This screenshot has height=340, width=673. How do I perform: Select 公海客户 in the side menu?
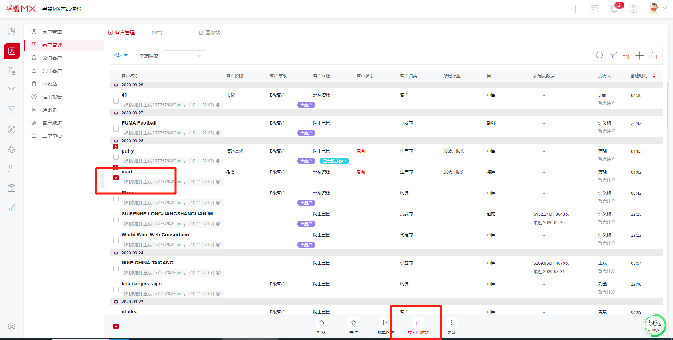pyautogui.click(x=52, y=58)
